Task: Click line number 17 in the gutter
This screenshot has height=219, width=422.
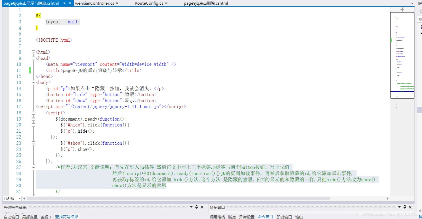Action: pos(19,107)
